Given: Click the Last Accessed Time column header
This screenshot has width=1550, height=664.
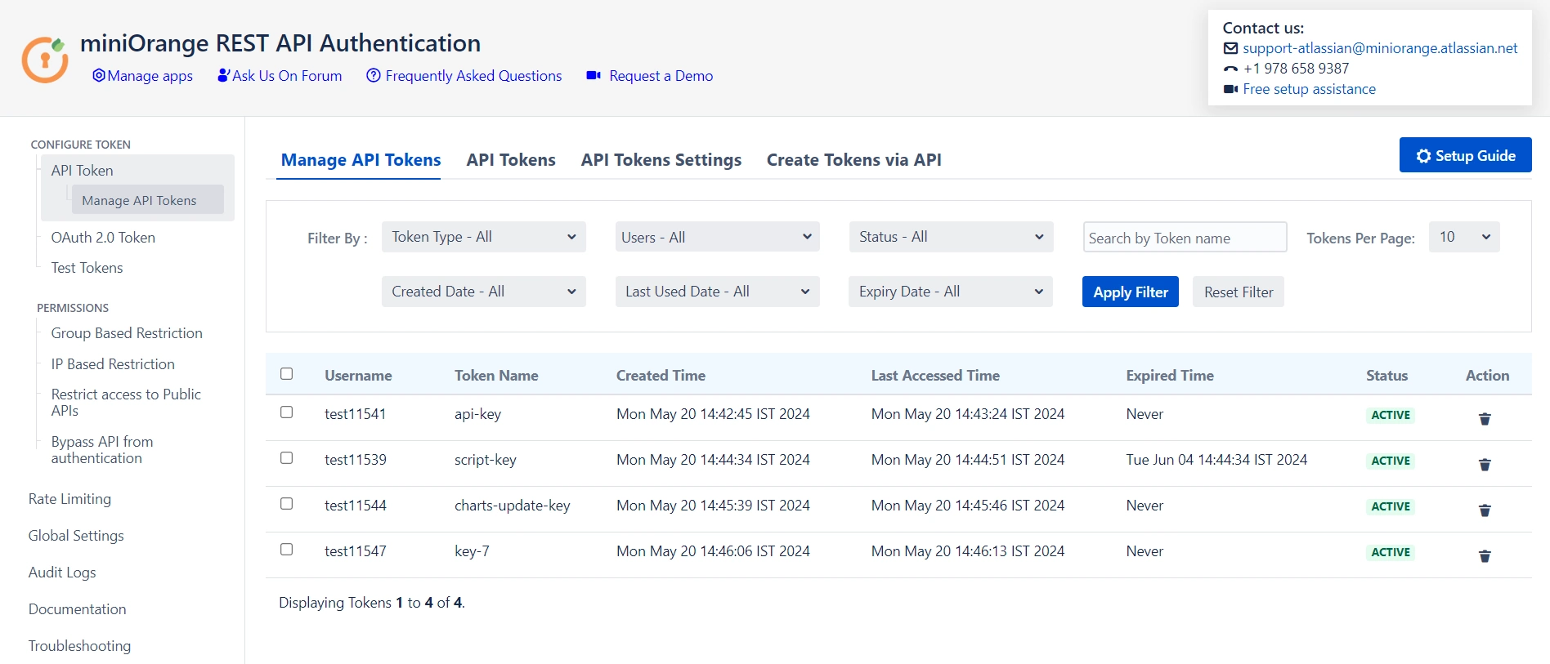Looking at the screenshot, I should tap(935, 376).
